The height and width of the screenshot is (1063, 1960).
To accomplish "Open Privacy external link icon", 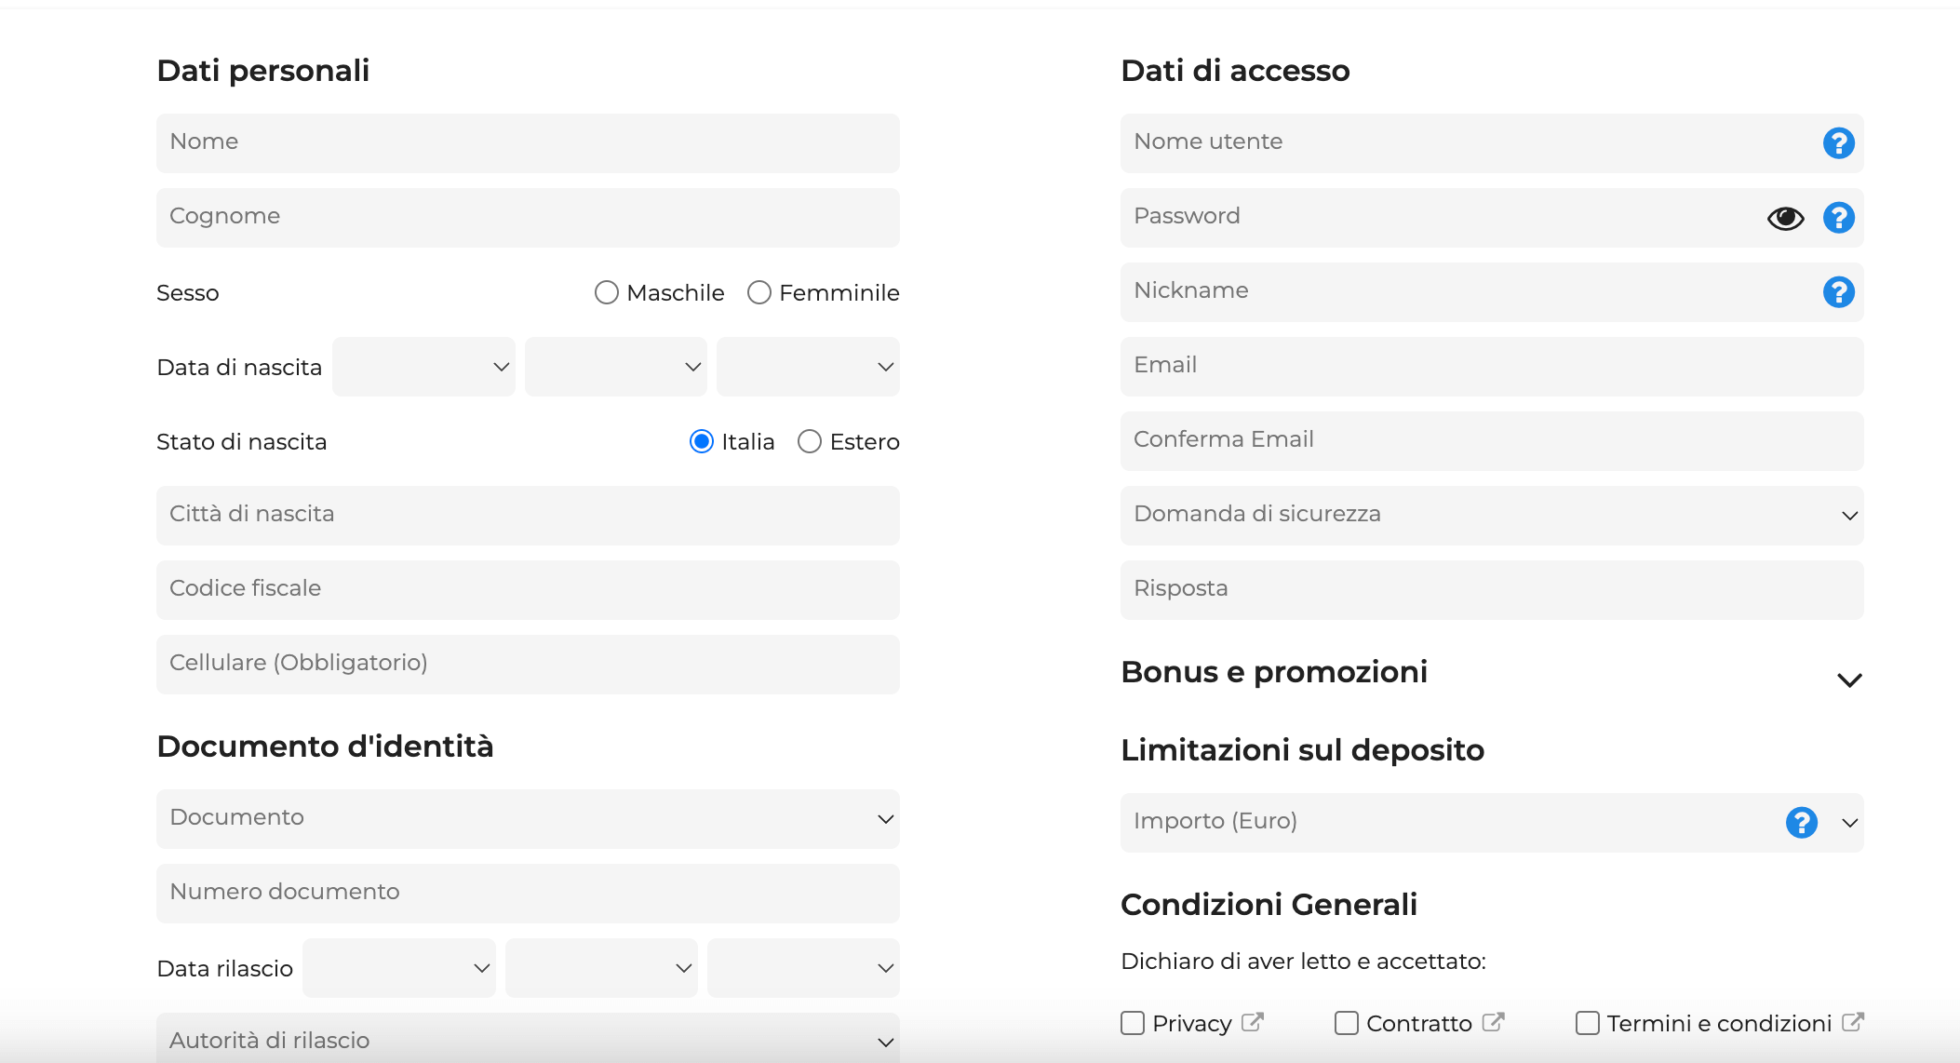I will pos(1253,1022).
